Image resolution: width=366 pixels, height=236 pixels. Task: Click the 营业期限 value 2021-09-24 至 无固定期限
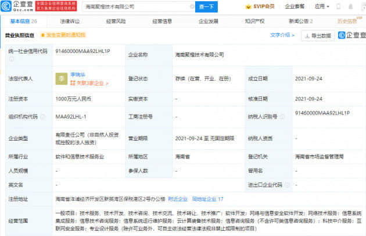pos(204,138)
